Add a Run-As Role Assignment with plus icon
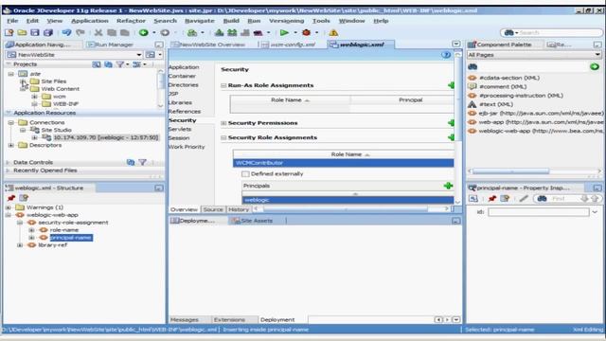 [451, 85]
